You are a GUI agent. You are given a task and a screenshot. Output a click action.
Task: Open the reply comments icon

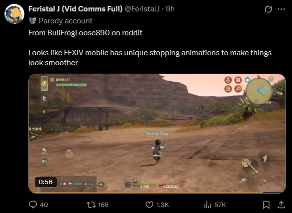[33, 205]
